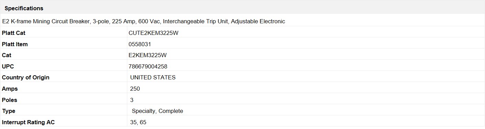Select the product description text line

144,21
